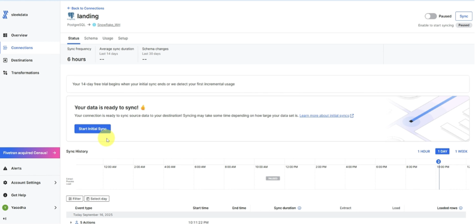475x224 pixels.
Task: Collapse the sidebar with arrow icon
Action: coord(5,218)
